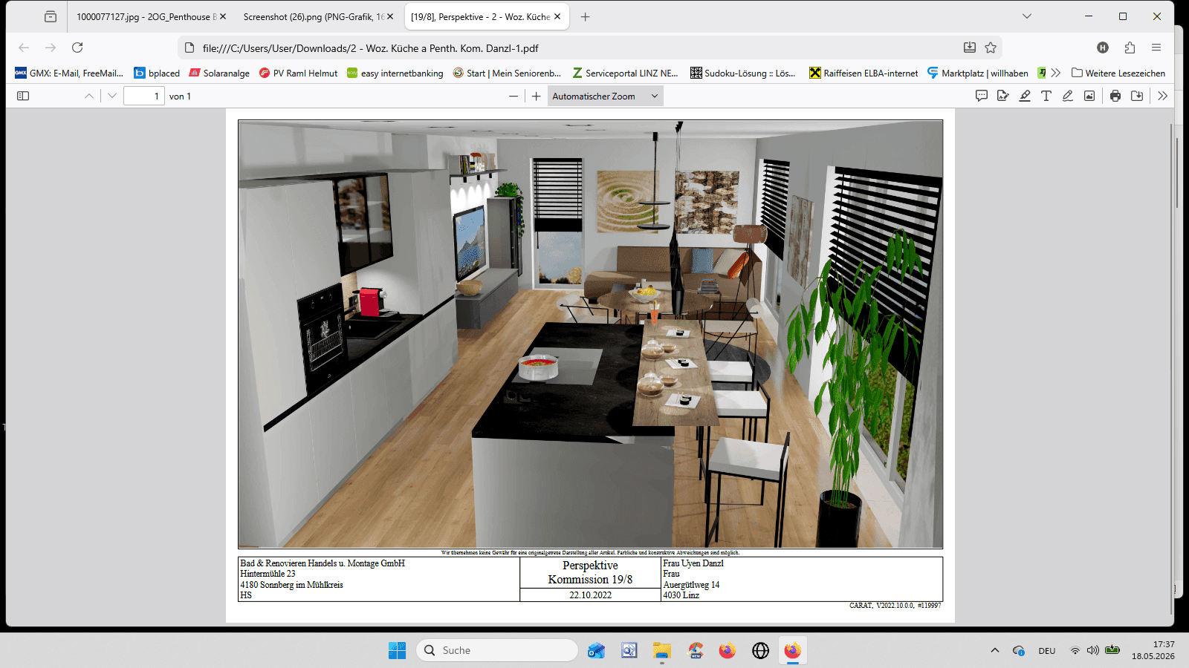Show more bookmarks chevron

(x=1055, y=73)
